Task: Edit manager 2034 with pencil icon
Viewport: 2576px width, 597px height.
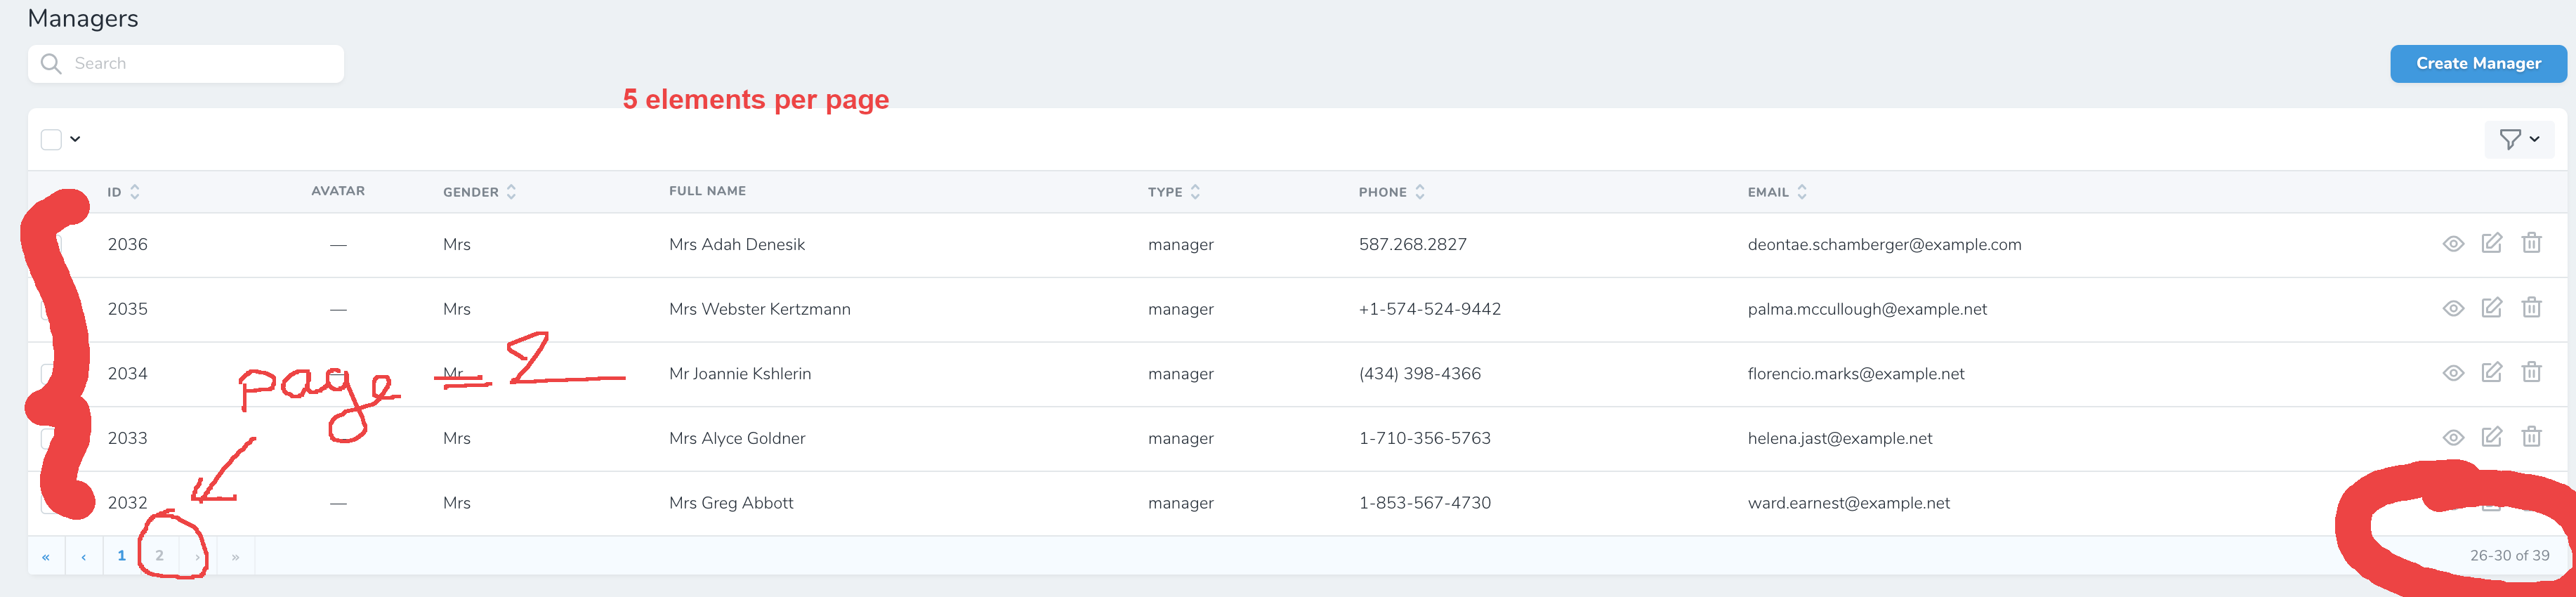Action: (x=2491, y=372)
